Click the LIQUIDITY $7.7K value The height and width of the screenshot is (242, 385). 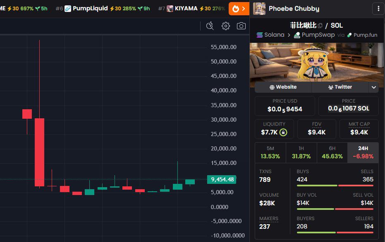pos(269,132)
